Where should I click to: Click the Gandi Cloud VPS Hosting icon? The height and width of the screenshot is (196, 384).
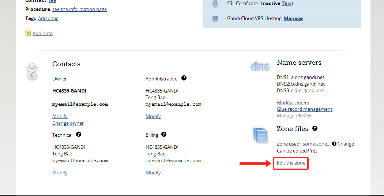pyautogui.click(x=215, y=19)
